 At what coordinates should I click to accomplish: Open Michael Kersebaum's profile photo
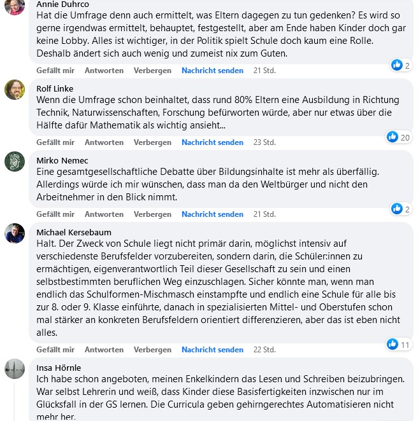15,233
